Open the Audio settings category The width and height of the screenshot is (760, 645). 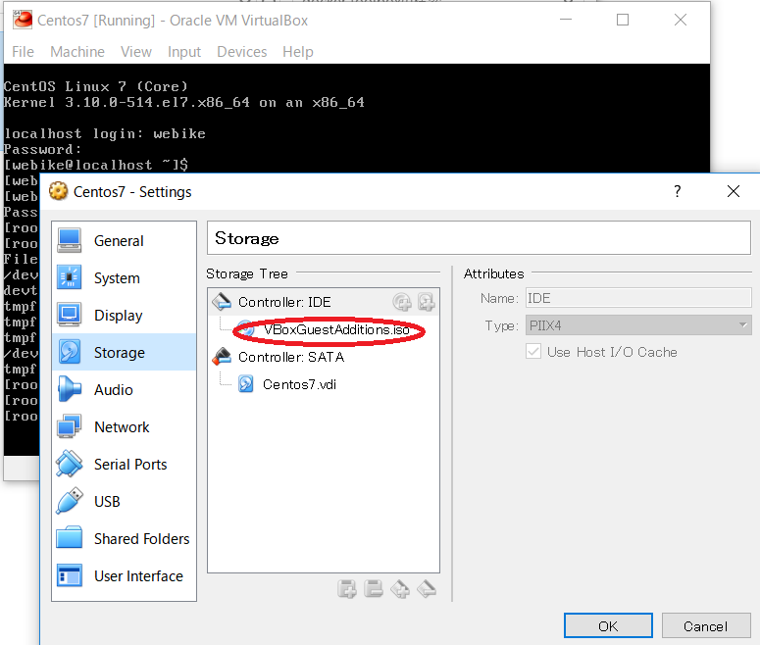point(124,389)
